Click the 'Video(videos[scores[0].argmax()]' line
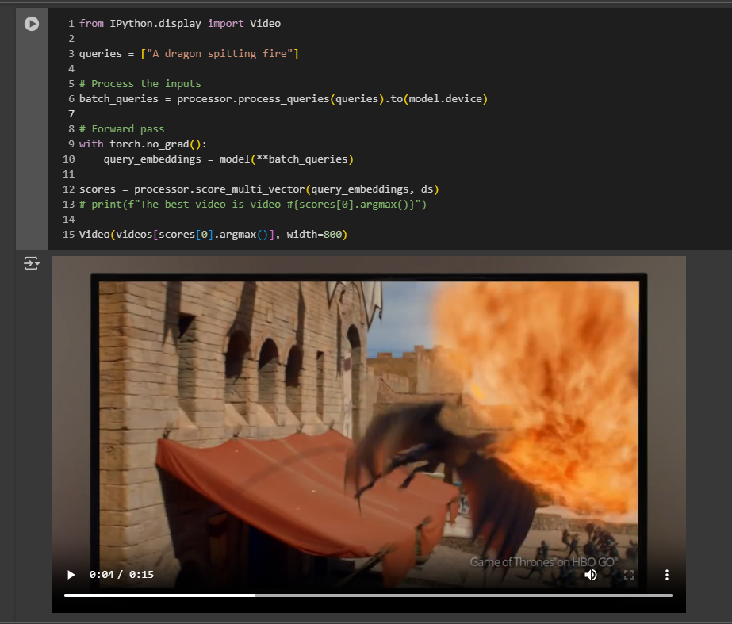Viewport: 732px width, 624px height. pyautogui.click(x=213, y=234)
